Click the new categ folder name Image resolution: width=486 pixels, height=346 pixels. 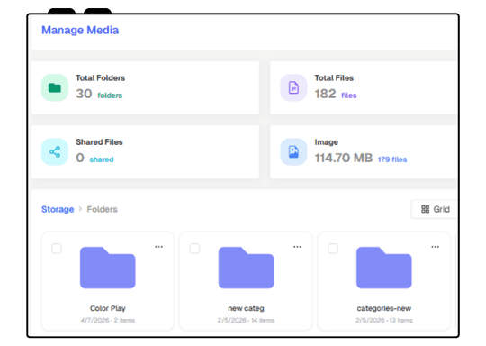click(x=246, y=308)
